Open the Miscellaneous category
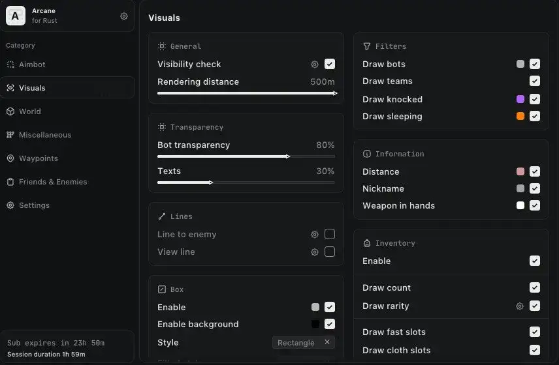 point(44,135)
